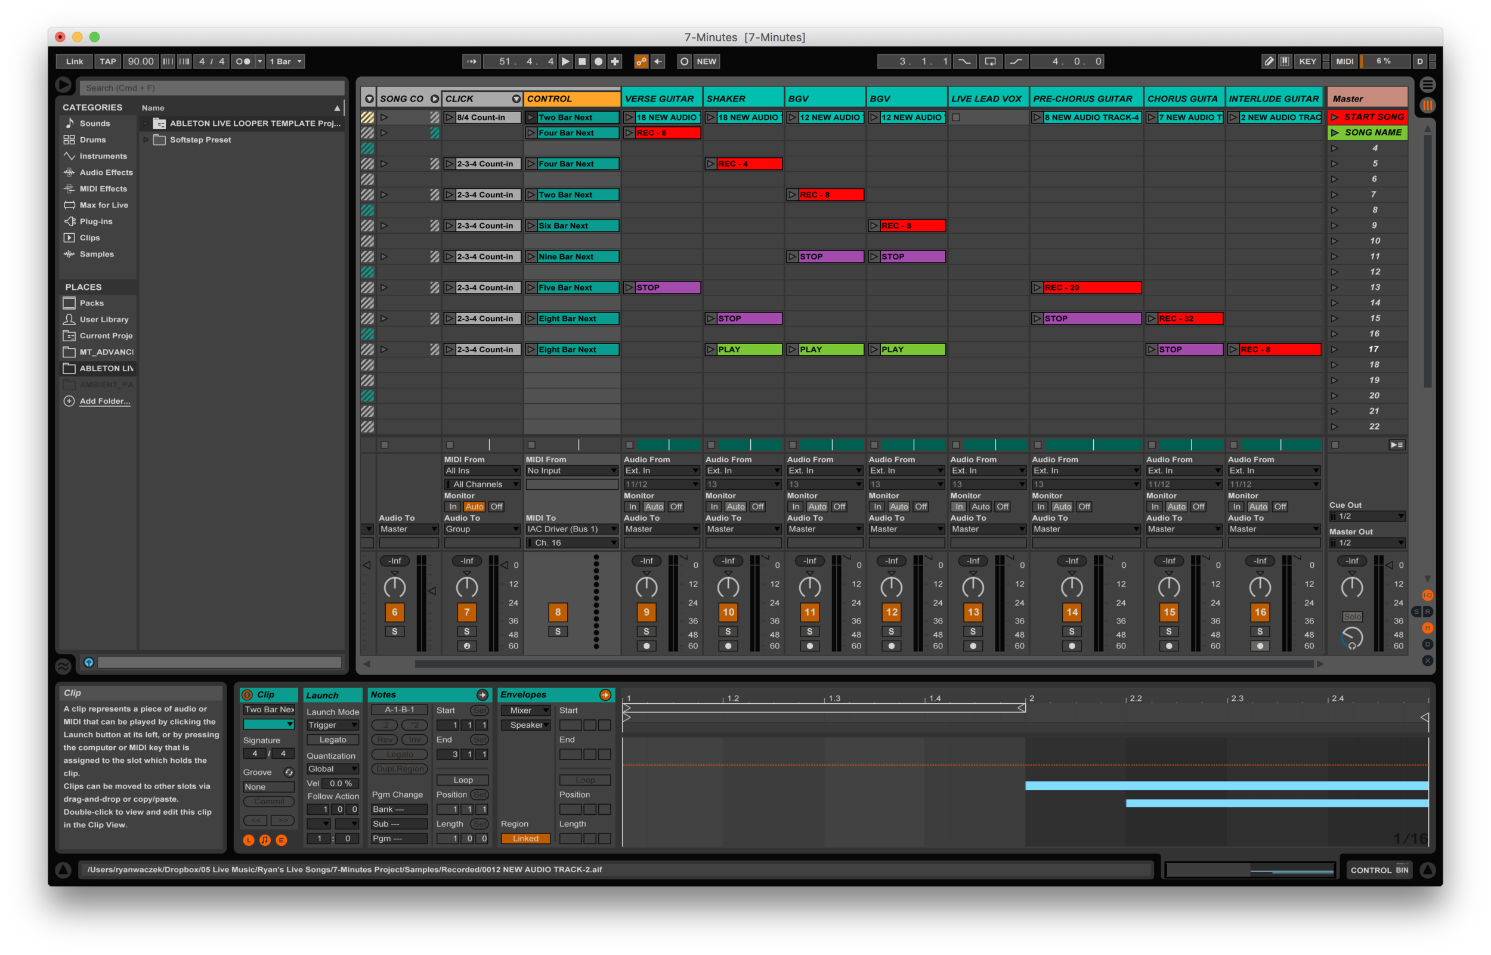This screenshot has height=955, width=1491.
Task: Arm track 13 LIVE LEAD VOX for recording
Action: tap(973, 646)
